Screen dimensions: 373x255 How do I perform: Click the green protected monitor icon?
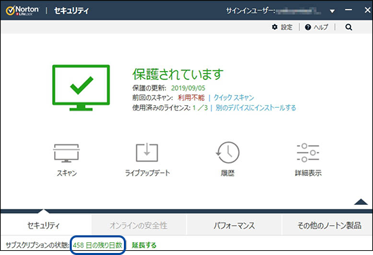click(x=81, y=87)
